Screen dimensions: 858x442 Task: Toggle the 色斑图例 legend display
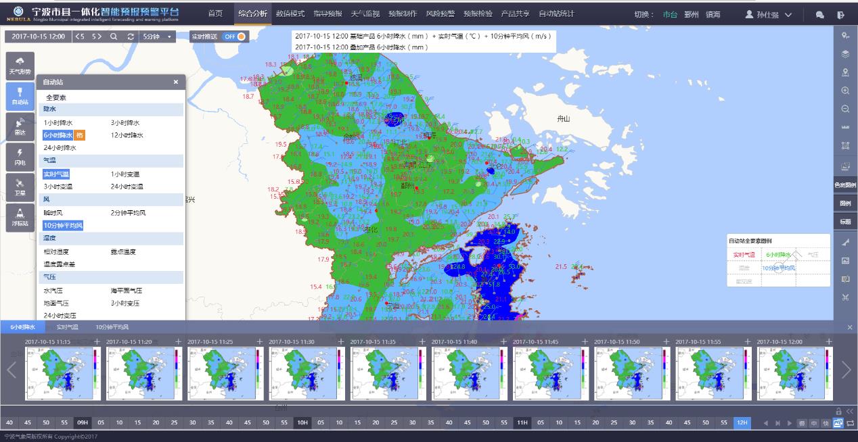click(x=845, y=185)
